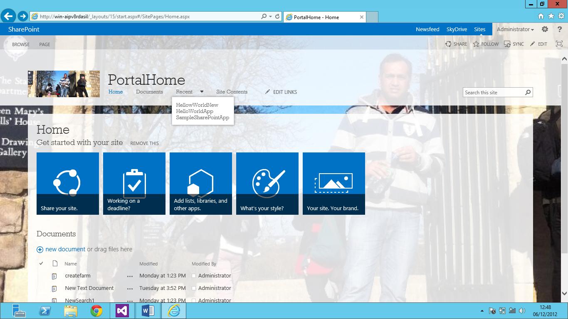
Task: Click the PortalHome site logo image
Action: [64, 84]
